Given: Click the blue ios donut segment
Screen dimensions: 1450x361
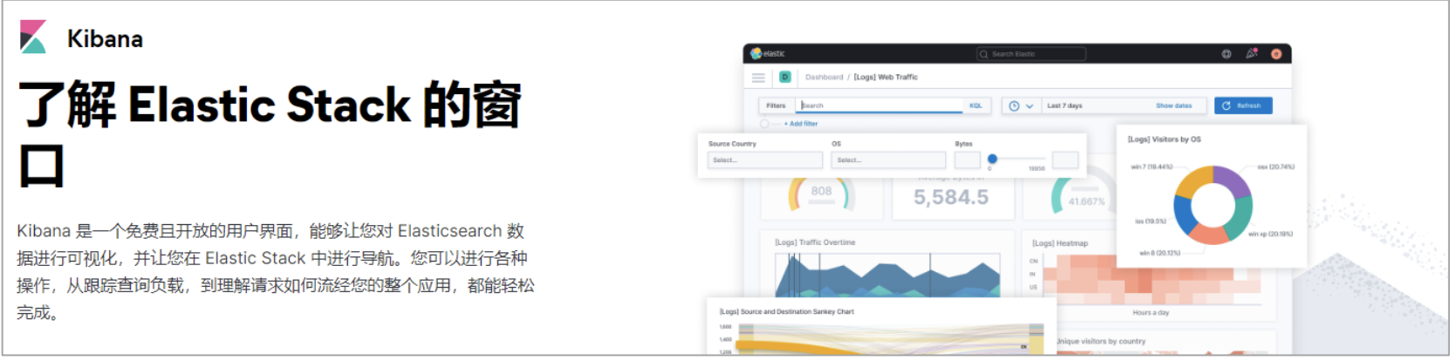Looking at the screenshot, I should pos(1182,215).
